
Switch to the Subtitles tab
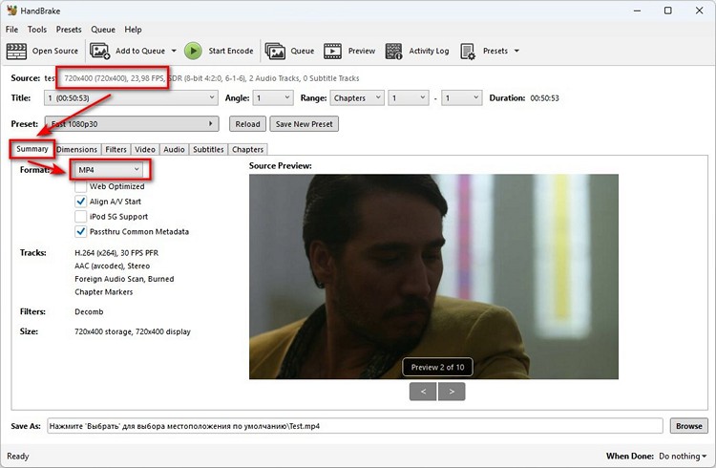(x=208, y=149)
